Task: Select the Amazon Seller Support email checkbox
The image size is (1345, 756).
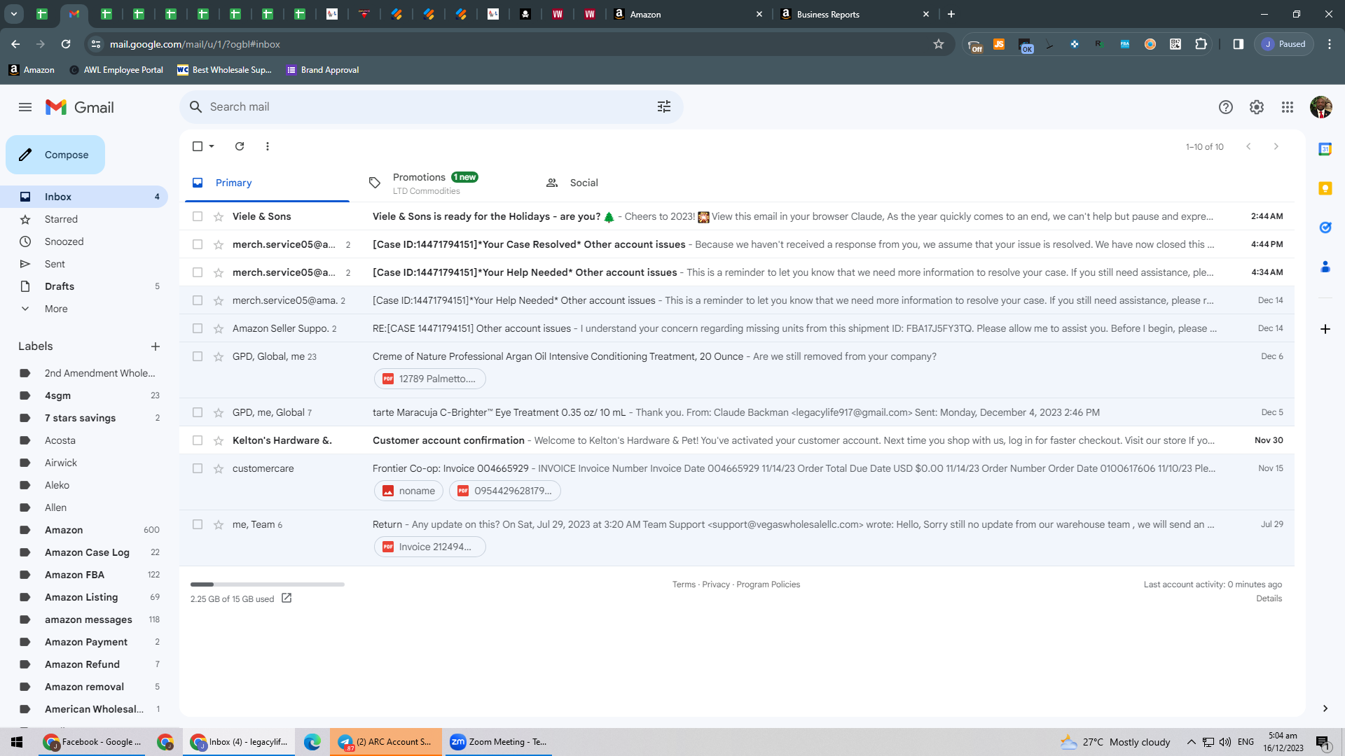Action: click(x=198, y=328)
